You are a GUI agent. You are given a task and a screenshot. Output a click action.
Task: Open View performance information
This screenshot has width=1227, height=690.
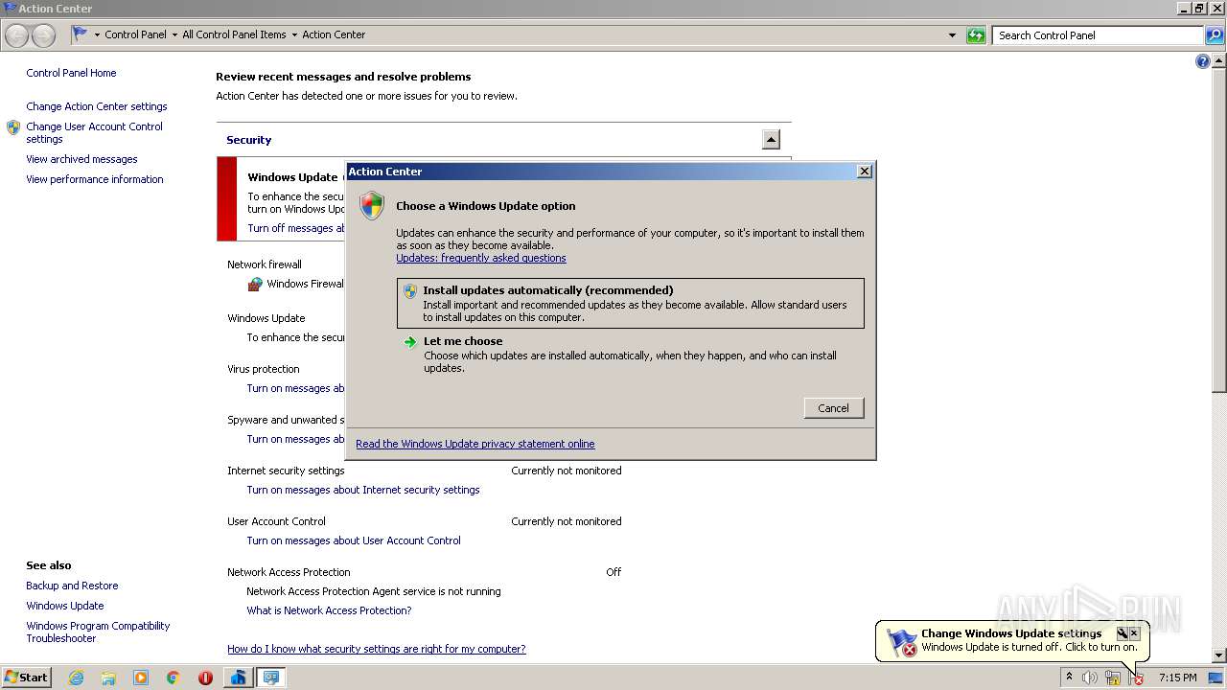click(x=95, y=179)
